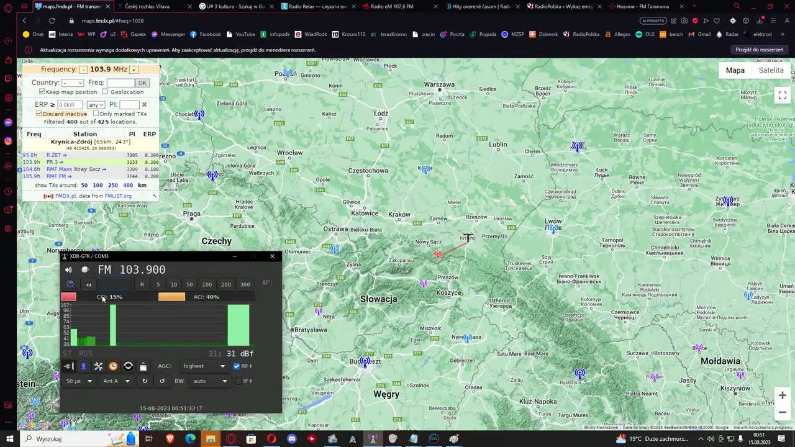
Task: Open the ERP 'any' dropdown
Action: point(96,105)
